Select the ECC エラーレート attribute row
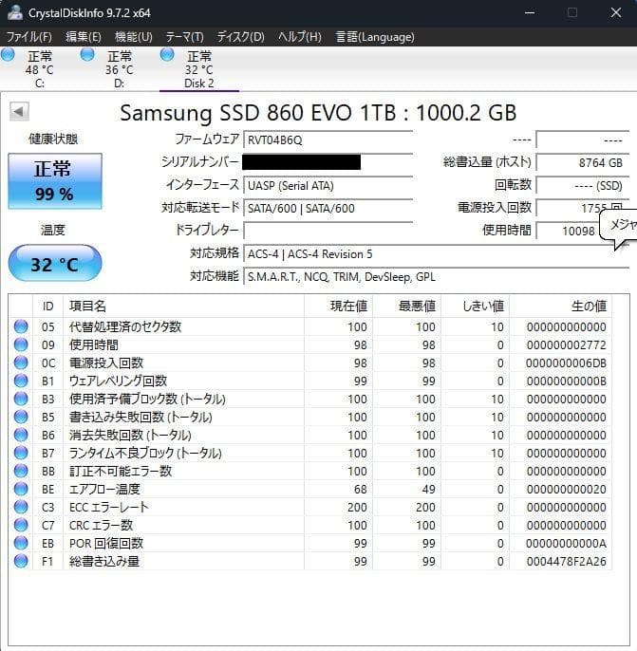This screenshot has height=651, width=637. coord(310,508)
